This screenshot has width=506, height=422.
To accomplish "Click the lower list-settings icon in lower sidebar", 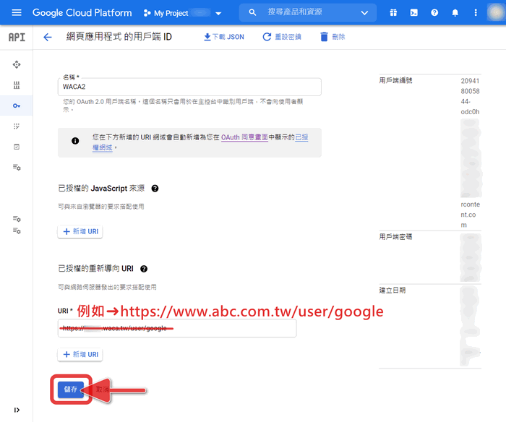I will click(x=17, y=231).
